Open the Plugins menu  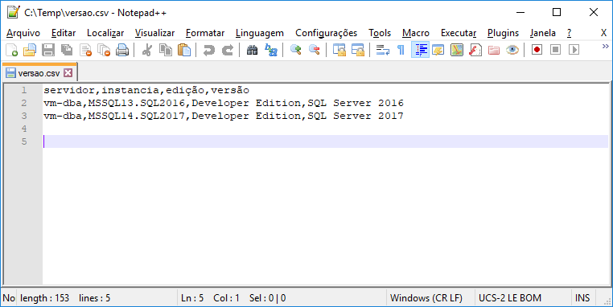(503, 33)
